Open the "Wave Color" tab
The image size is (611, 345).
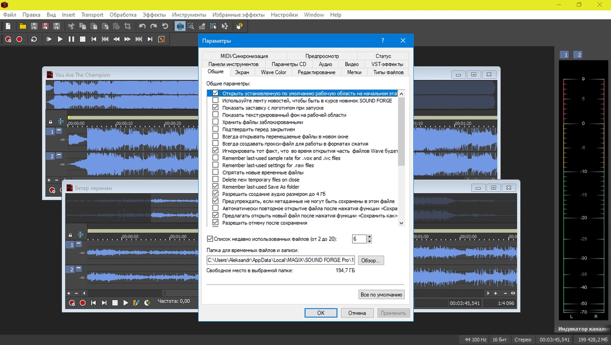(273, 72)
